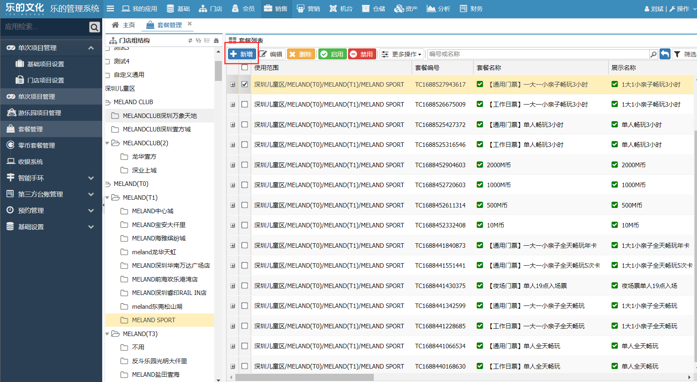Open the 仓储 top menu
The image size is (697, 382).
pos(373,9)
